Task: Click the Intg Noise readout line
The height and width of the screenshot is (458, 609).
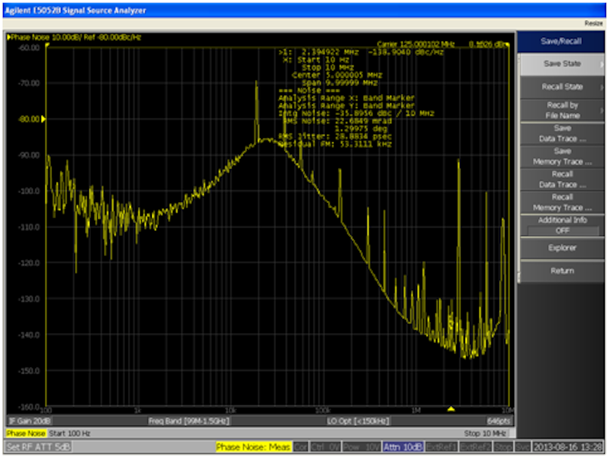Action: 356,113
